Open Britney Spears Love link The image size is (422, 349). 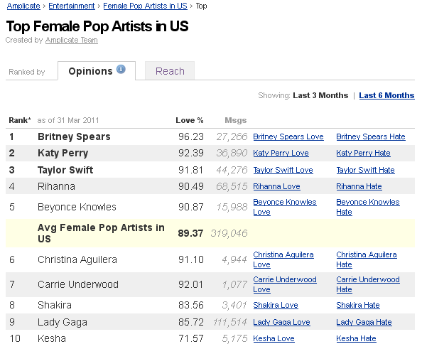click(288, 136)
